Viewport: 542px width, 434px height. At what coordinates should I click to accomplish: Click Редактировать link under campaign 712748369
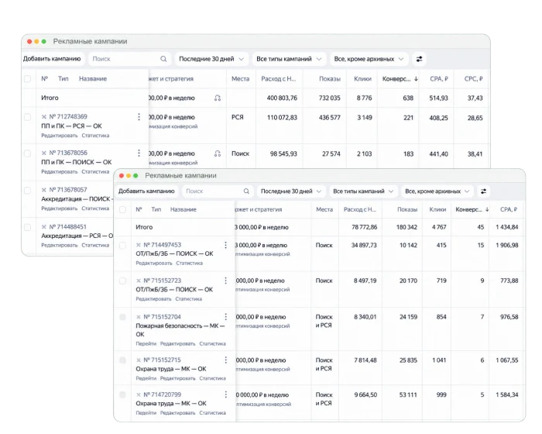(59, 136)
